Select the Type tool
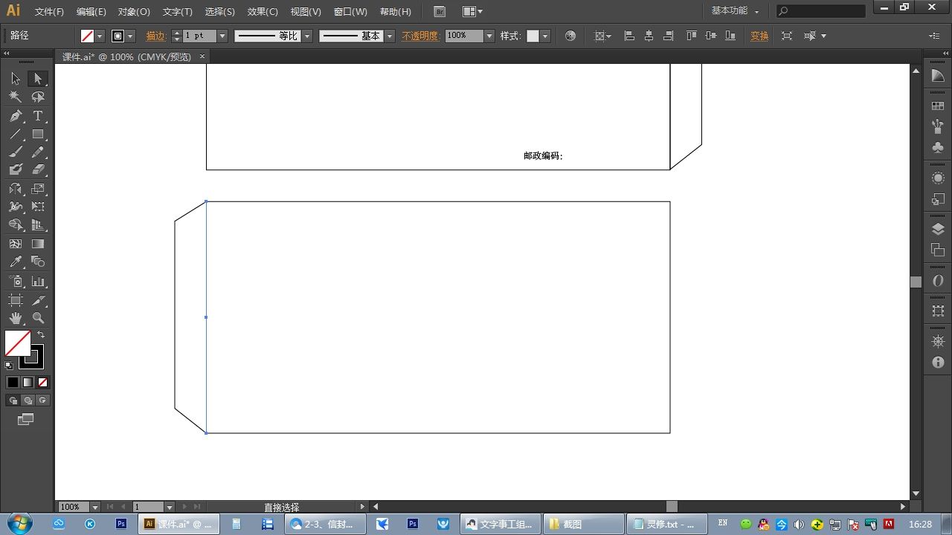Viewport: 952px width, 535px height. tap(38, 116)
